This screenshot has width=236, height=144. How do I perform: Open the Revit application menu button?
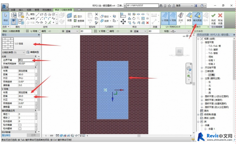[x=5, y=7]
